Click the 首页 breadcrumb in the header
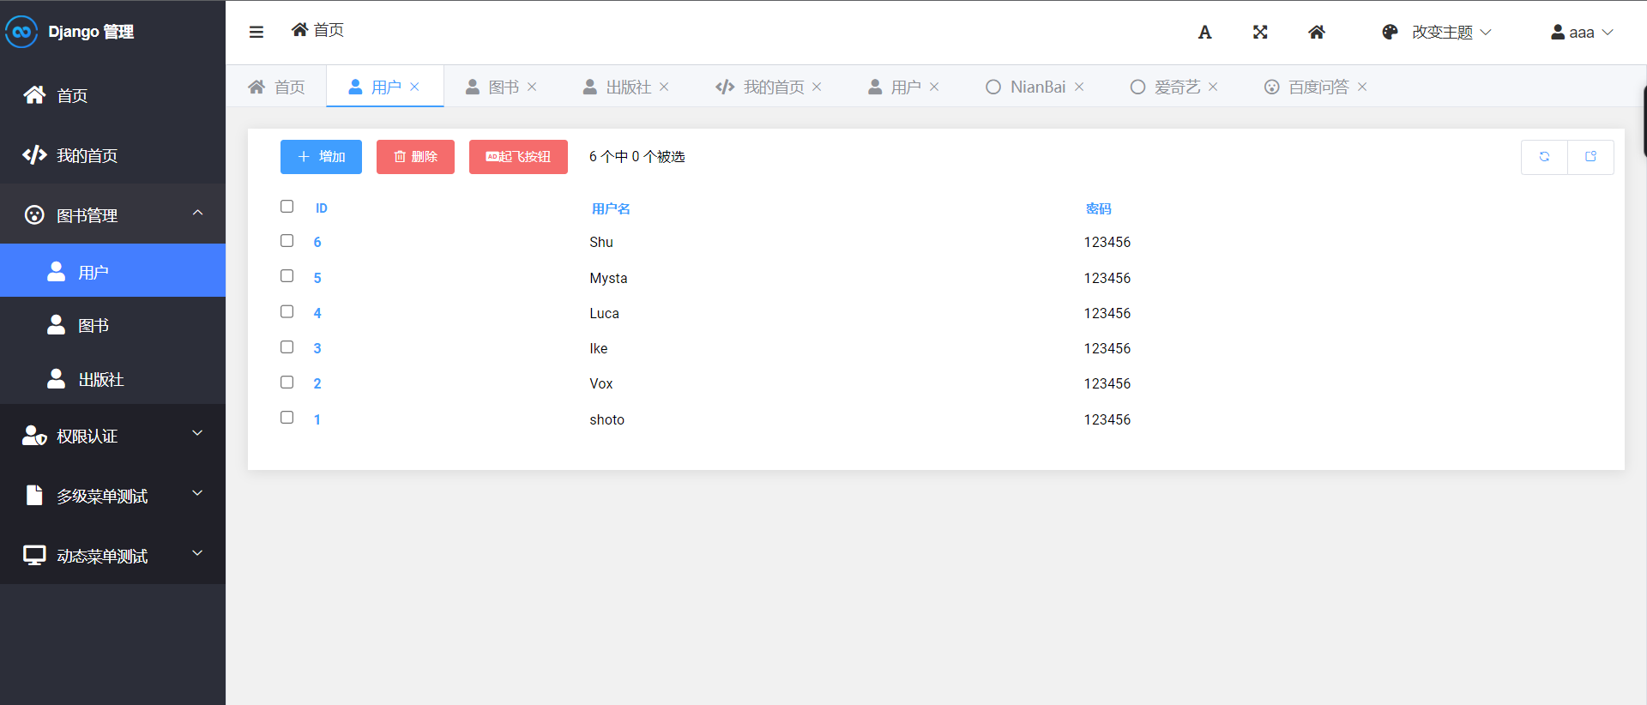This screenshot has height=705, width=1647. [x=317, y=30]
